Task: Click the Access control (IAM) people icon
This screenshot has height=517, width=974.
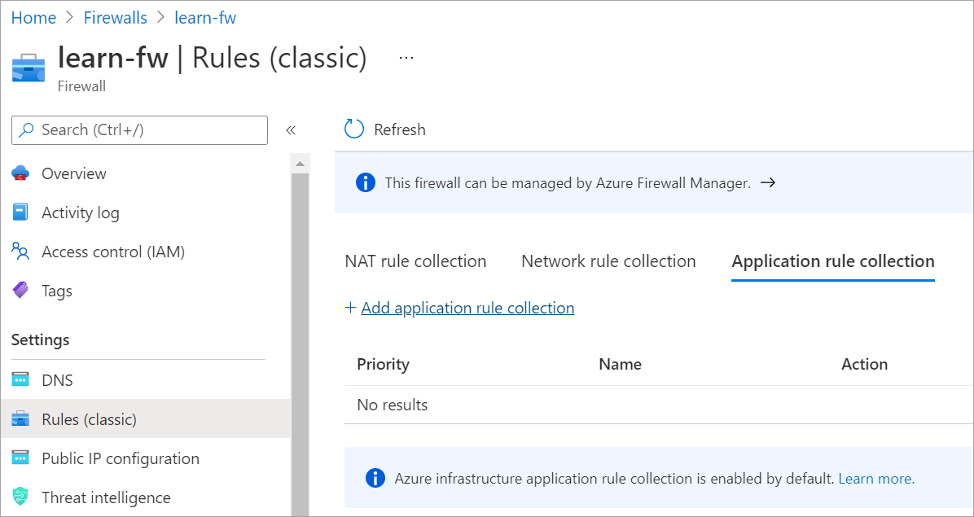Action: click(x=20, y=252)
